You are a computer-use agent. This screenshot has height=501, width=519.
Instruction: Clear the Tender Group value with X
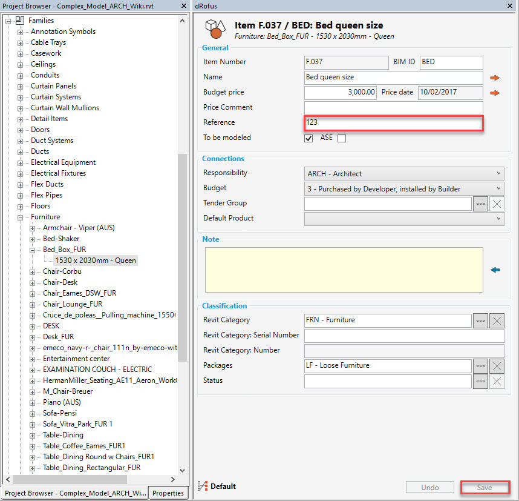click(497, 204)
